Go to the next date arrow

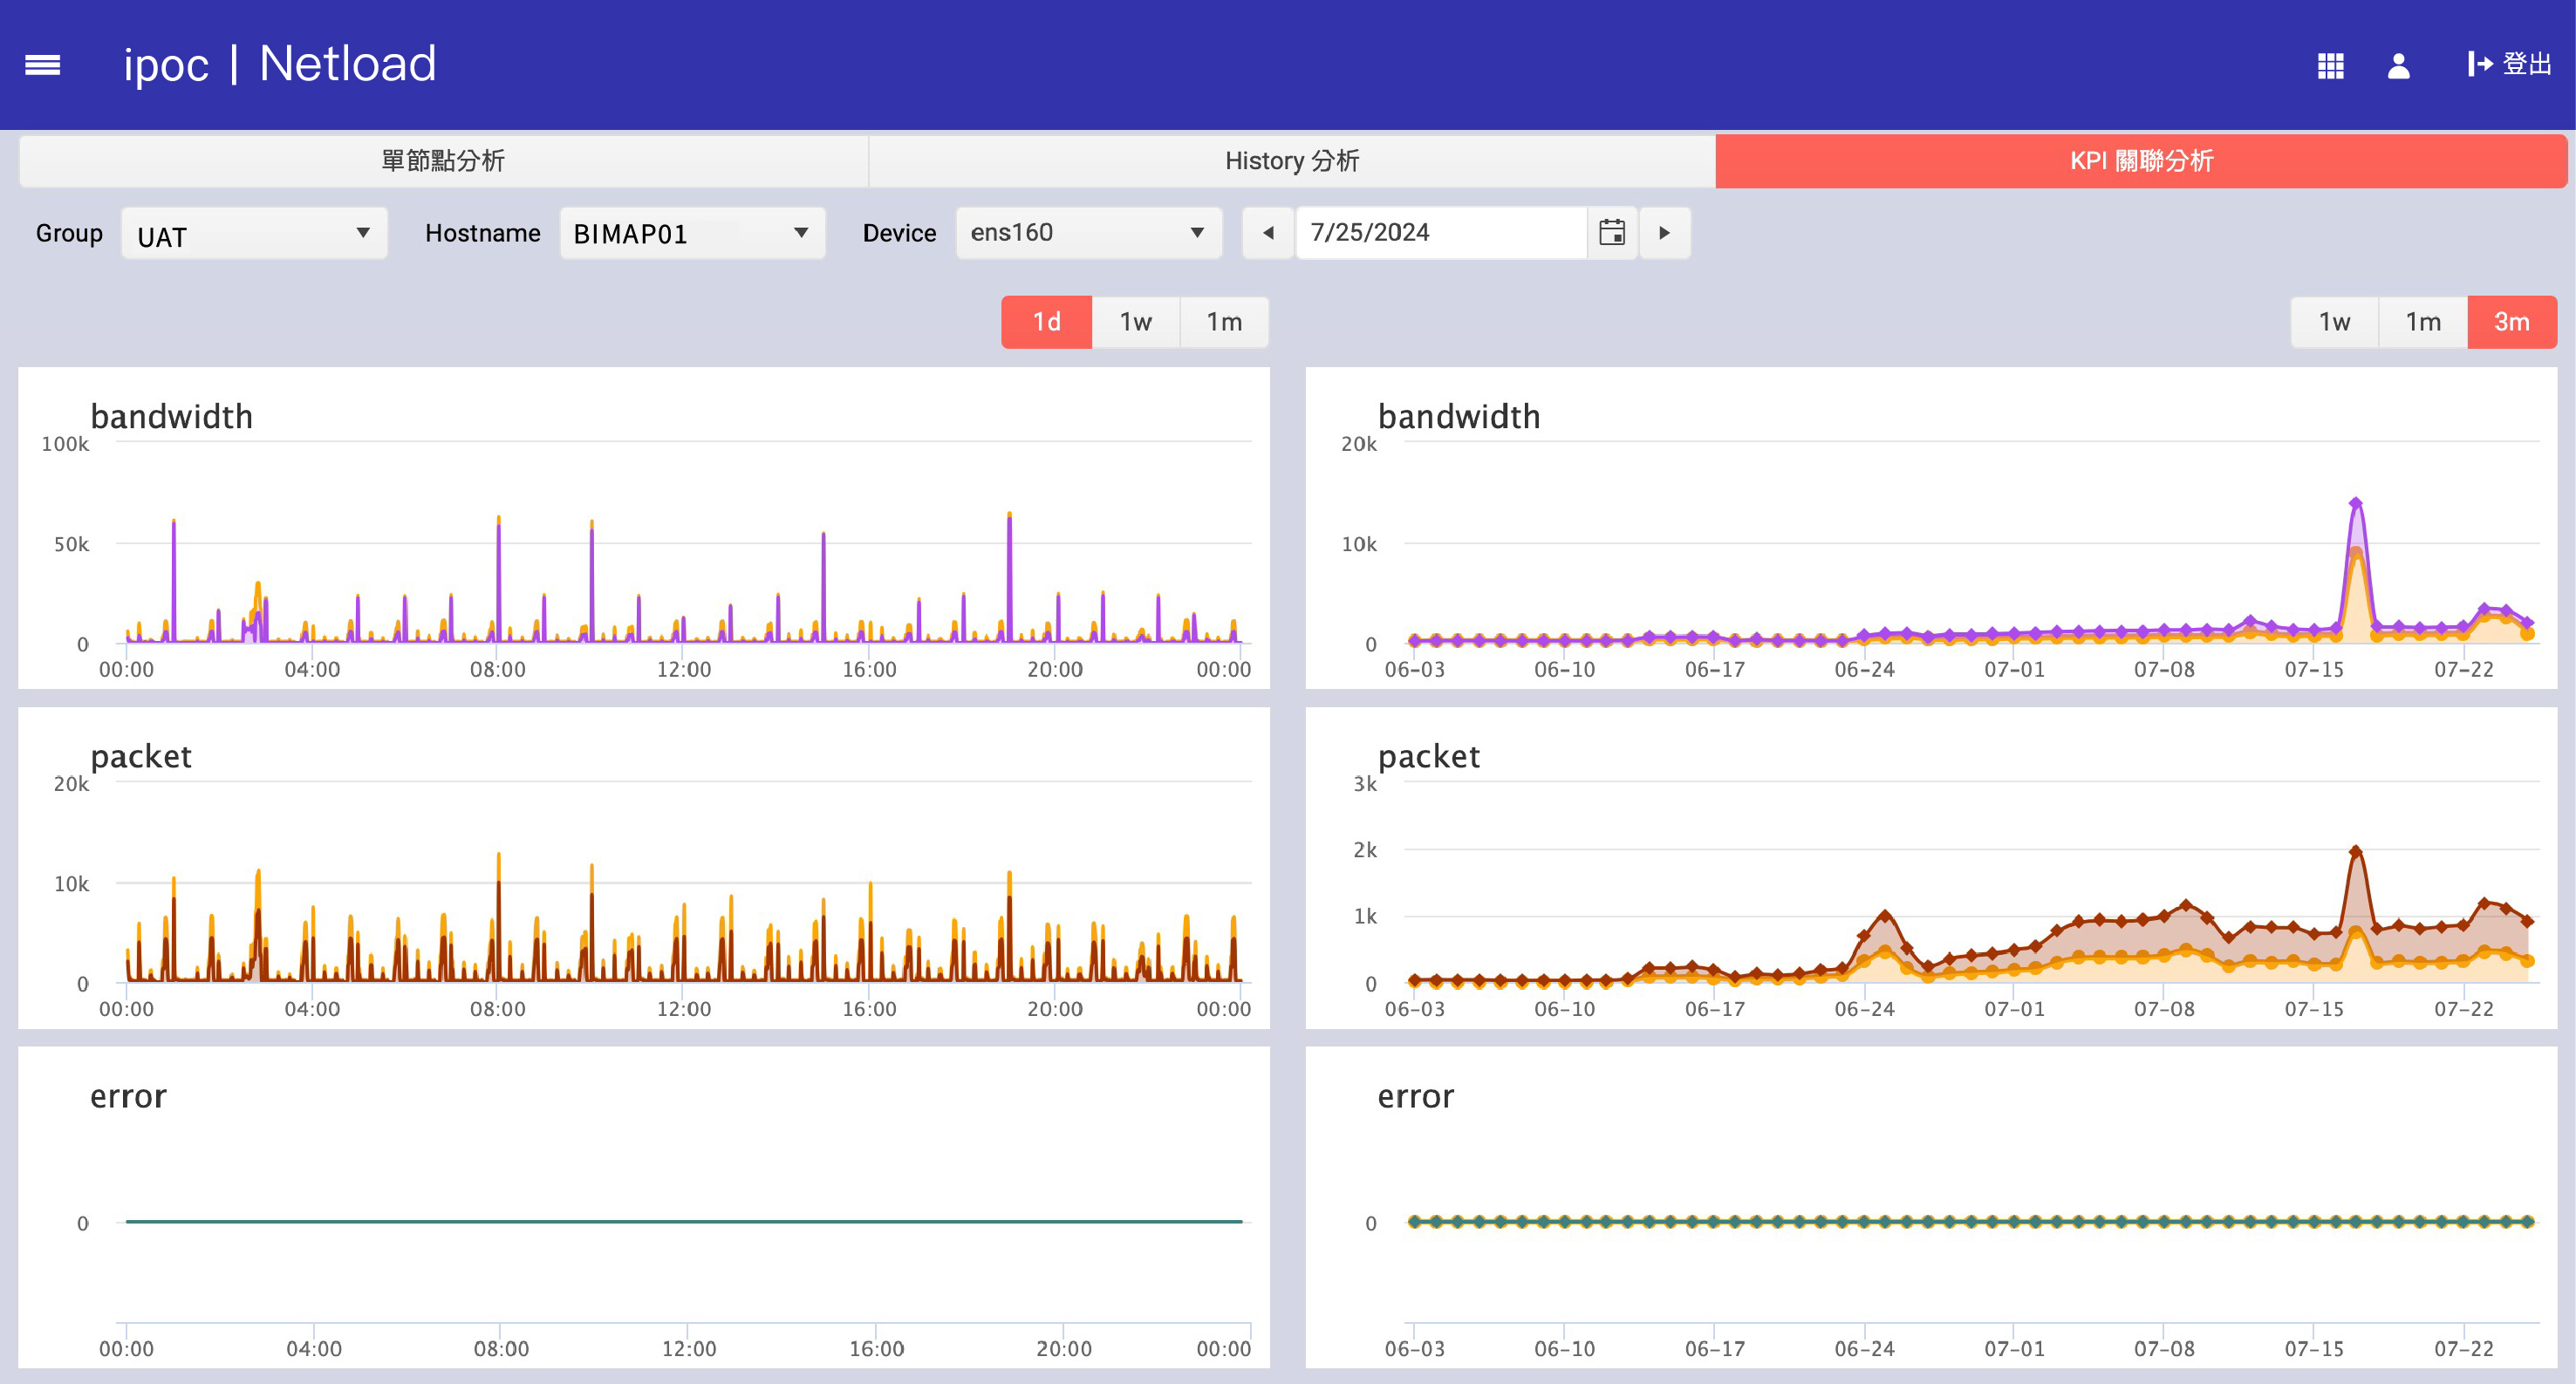click(x=1665, y=233)
